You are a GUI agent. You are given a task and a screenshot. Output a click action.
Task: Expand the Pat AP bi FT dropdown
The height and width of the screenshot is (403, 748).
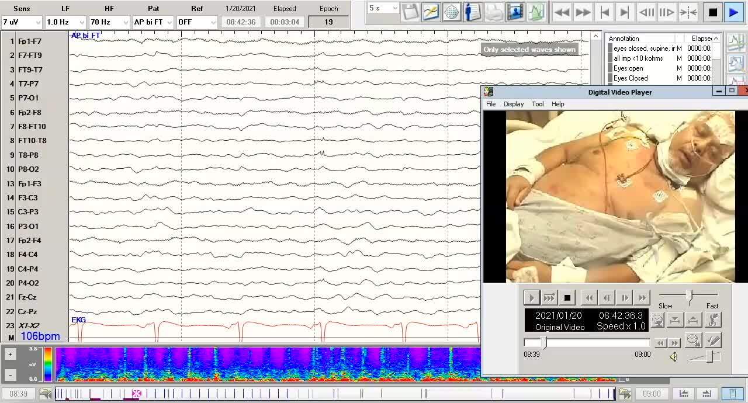pos(169,22)
